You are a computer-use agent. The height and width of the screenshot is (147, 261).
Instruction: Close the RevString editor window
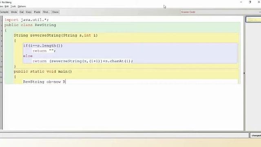(259, 2)
